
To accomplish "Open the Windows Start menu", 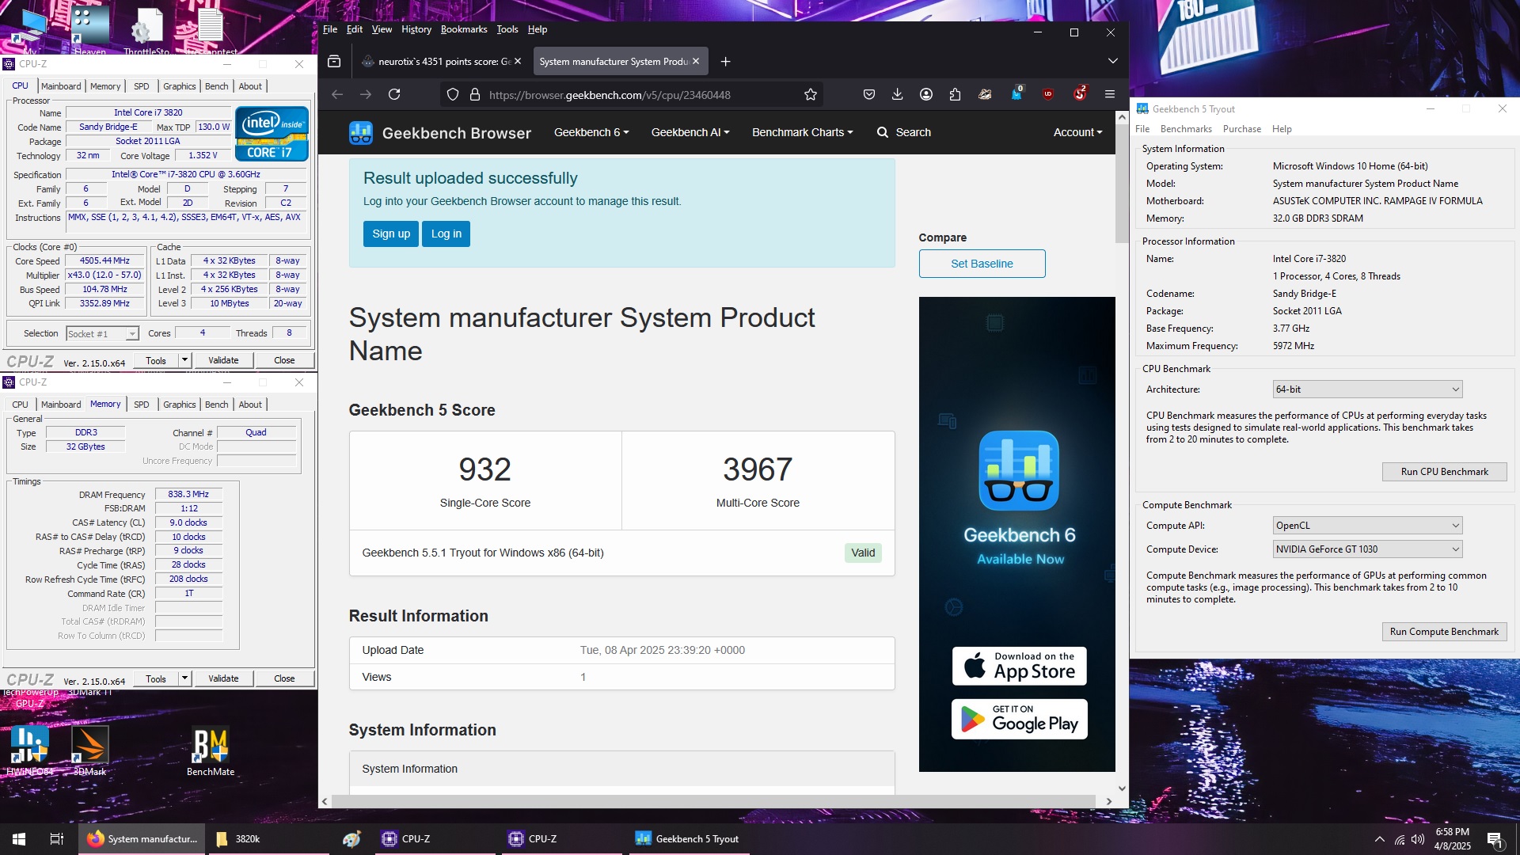I will pyautogui.click(x=19, y=839).
